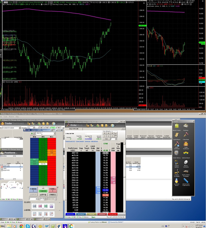Screen dimensions: 206x228
Task: Select the third exit strategy icon in DOM
Action: (46, 214)
